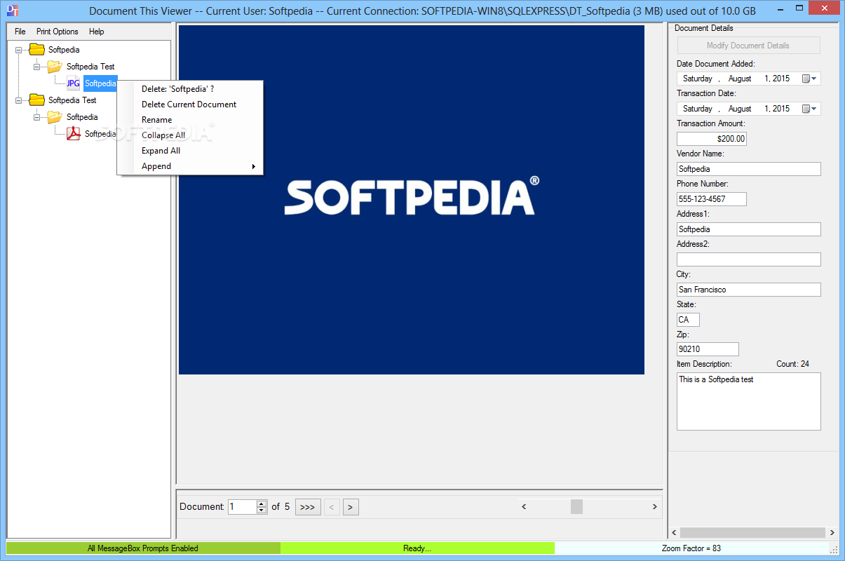Click the zoom slider right arrow
Image resolution: width=845 pixels, height=561 pixels.
(655, 506)
